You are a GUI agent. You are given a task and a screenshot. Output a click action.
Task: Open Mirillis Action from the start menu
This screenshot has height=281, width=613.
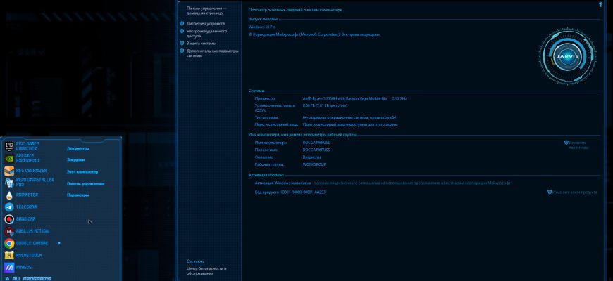[x=27, y=231]
